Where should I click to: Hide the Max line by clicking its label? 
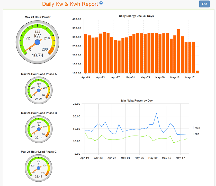pos(197,127)
